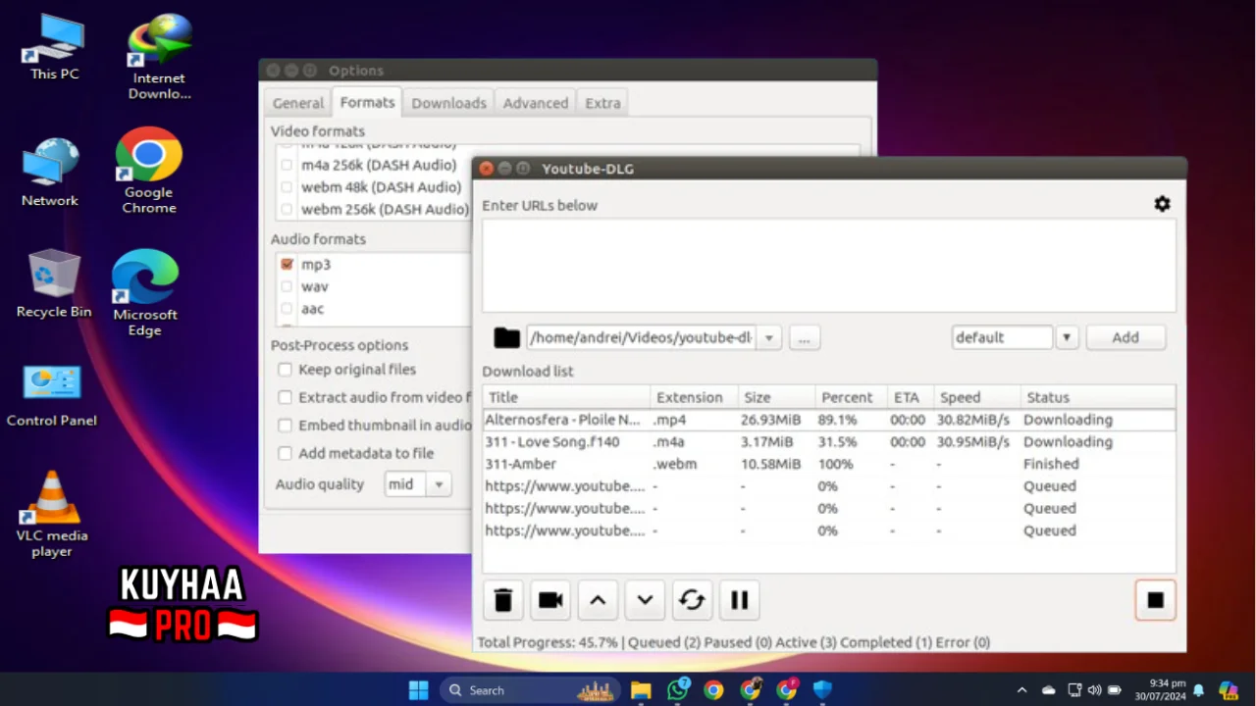Open File Explorer from the taskbar
The image size is (1256, 706).
[641, 690]
